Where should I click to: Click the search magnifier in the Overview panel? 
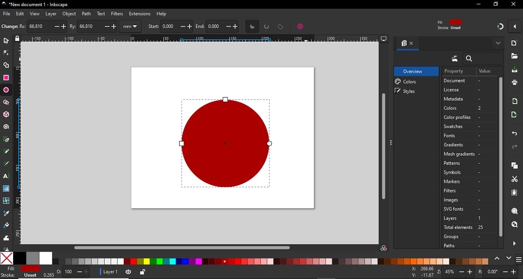pyautogui.click(x=469, y=58)
